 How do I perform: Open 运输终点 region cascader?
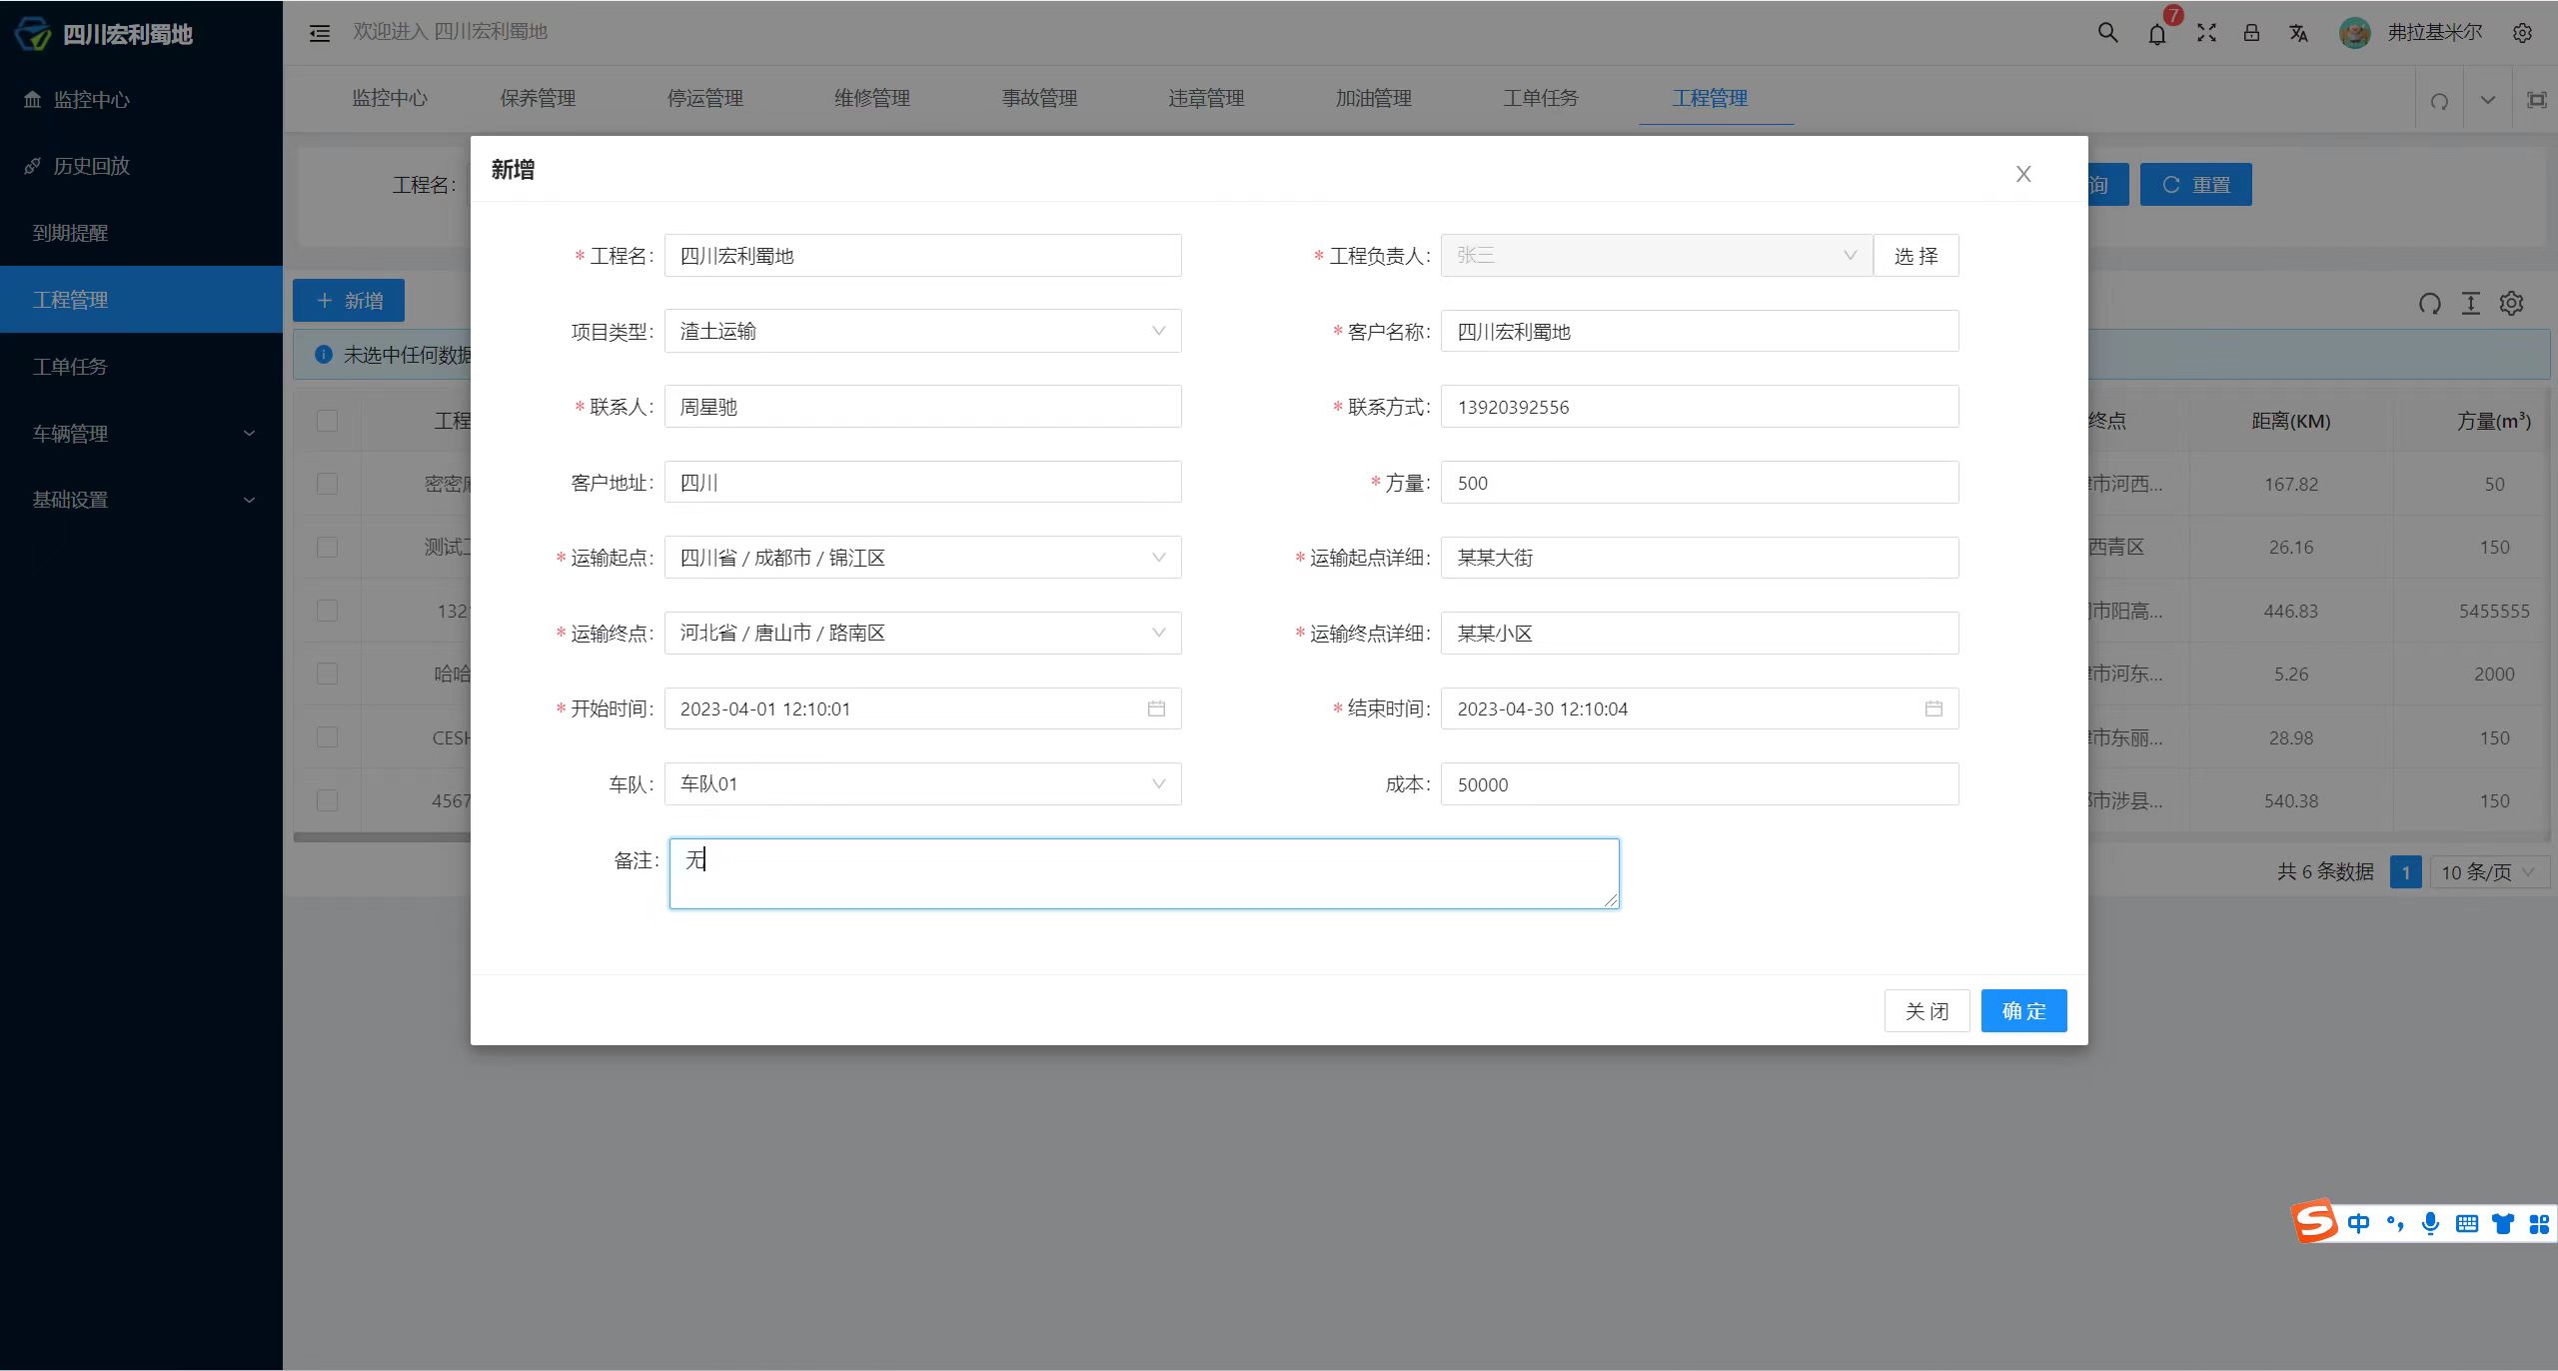tap(922, 633)
